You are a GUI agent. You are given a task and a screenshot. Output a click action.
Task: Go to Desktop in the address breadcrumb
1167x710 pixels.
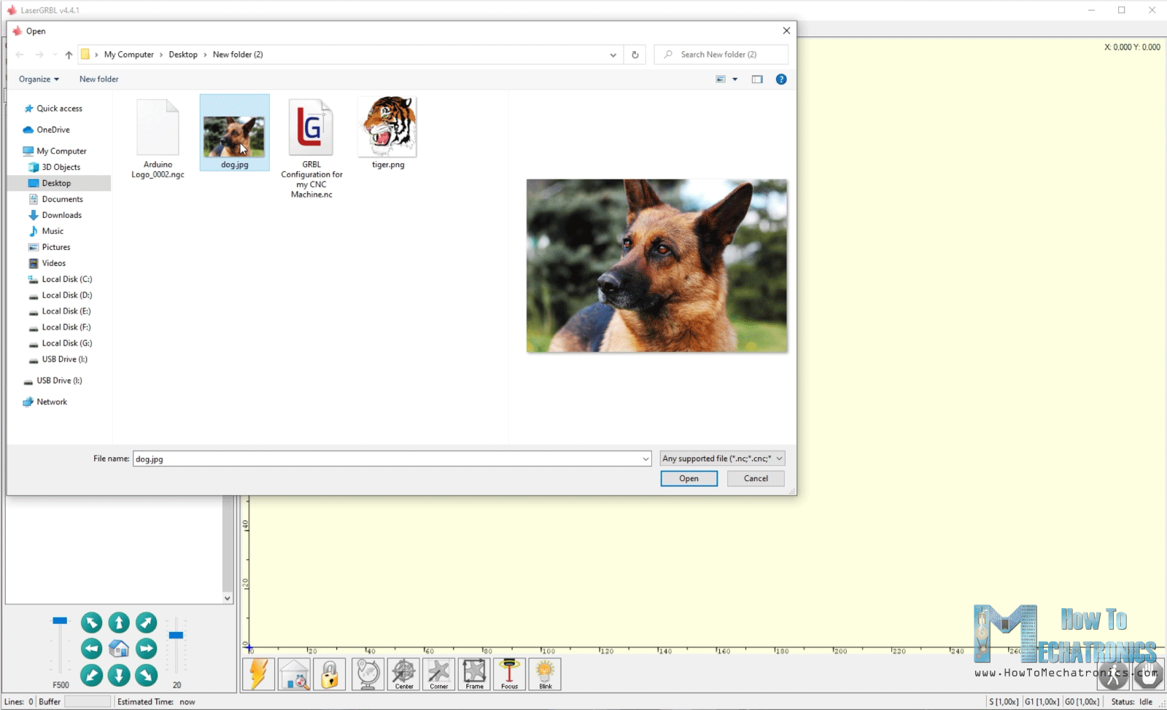[x=183, y=55]
